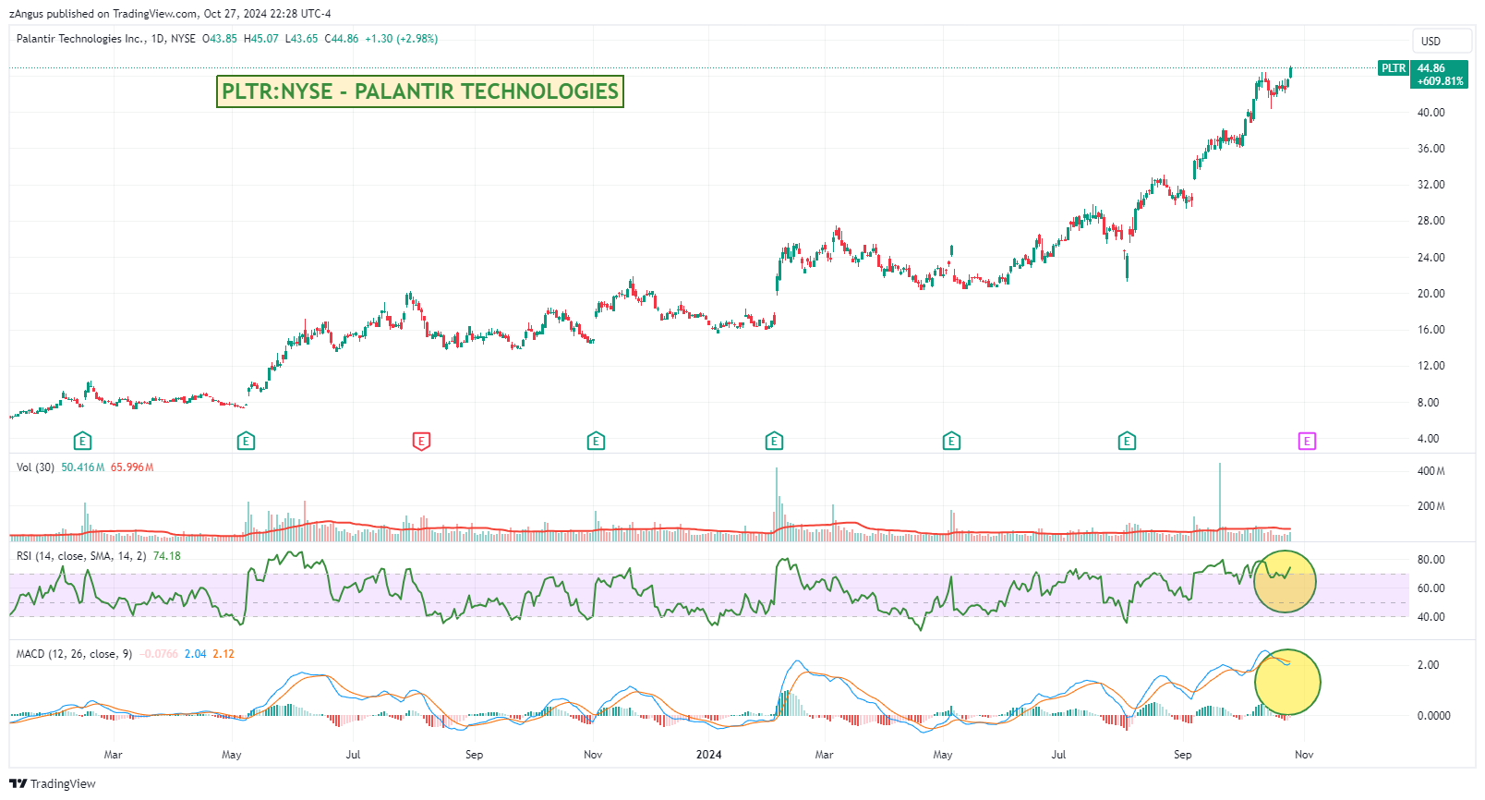Screen dimensions: 1485x800
Task: Click the 0.0000 MACD axis label
Action: pyautogui.click(x=1434, y=716)
